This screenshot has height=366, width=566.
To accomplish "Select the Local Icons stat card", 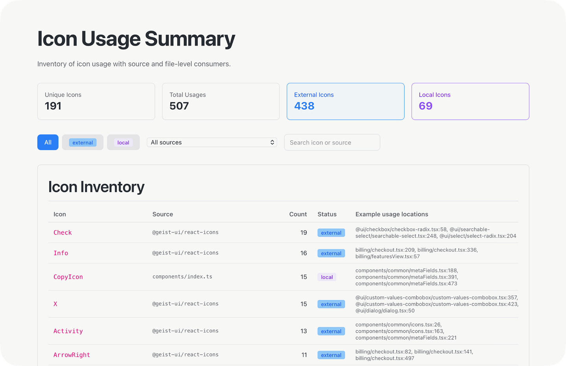I will tap(470, 101).
